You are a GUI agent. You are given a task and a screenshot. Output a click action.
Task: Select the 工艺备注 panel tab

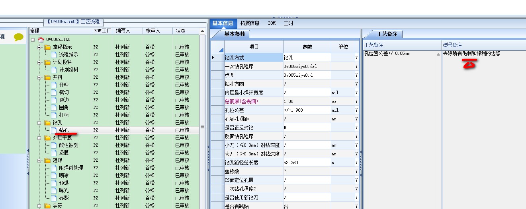pos(387,34)
